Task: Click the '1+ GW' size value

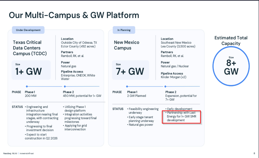Action: click(x=29, y=71)
